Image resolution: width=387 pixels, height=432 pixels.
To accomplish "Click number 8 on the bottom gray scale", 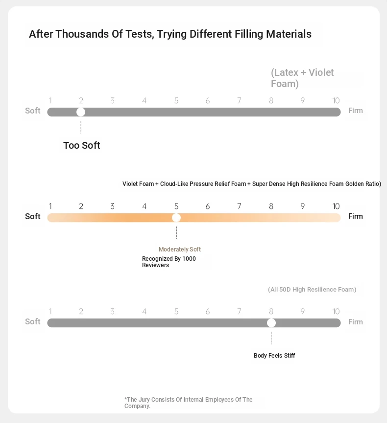I will [x=271, y=311].
